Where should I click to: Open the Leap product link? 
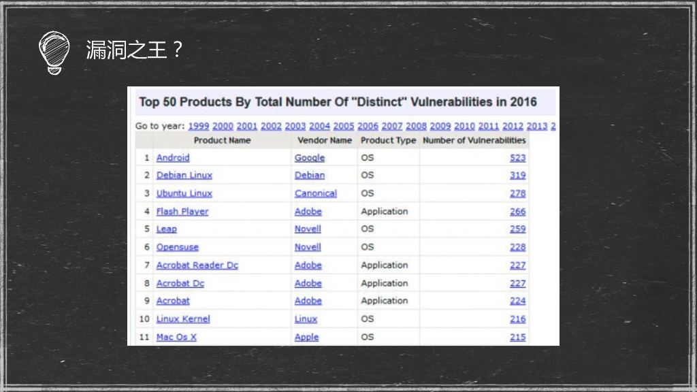(x=166, y=229)
